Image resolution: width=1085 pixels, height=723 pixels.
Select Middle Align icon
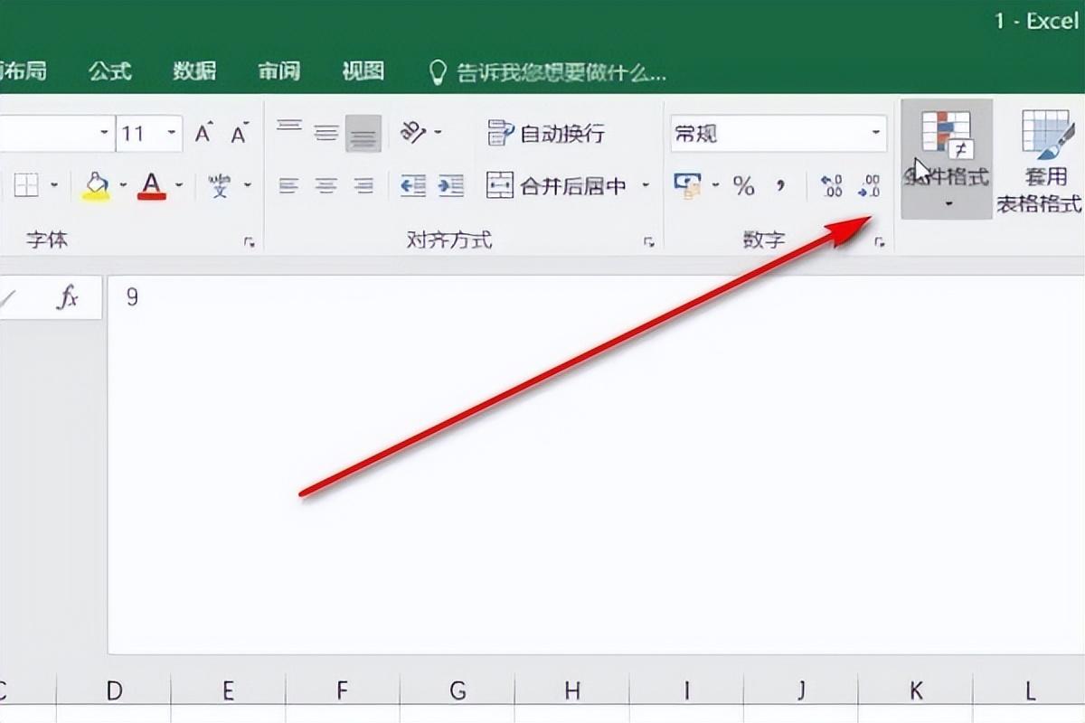pos(326,133)
